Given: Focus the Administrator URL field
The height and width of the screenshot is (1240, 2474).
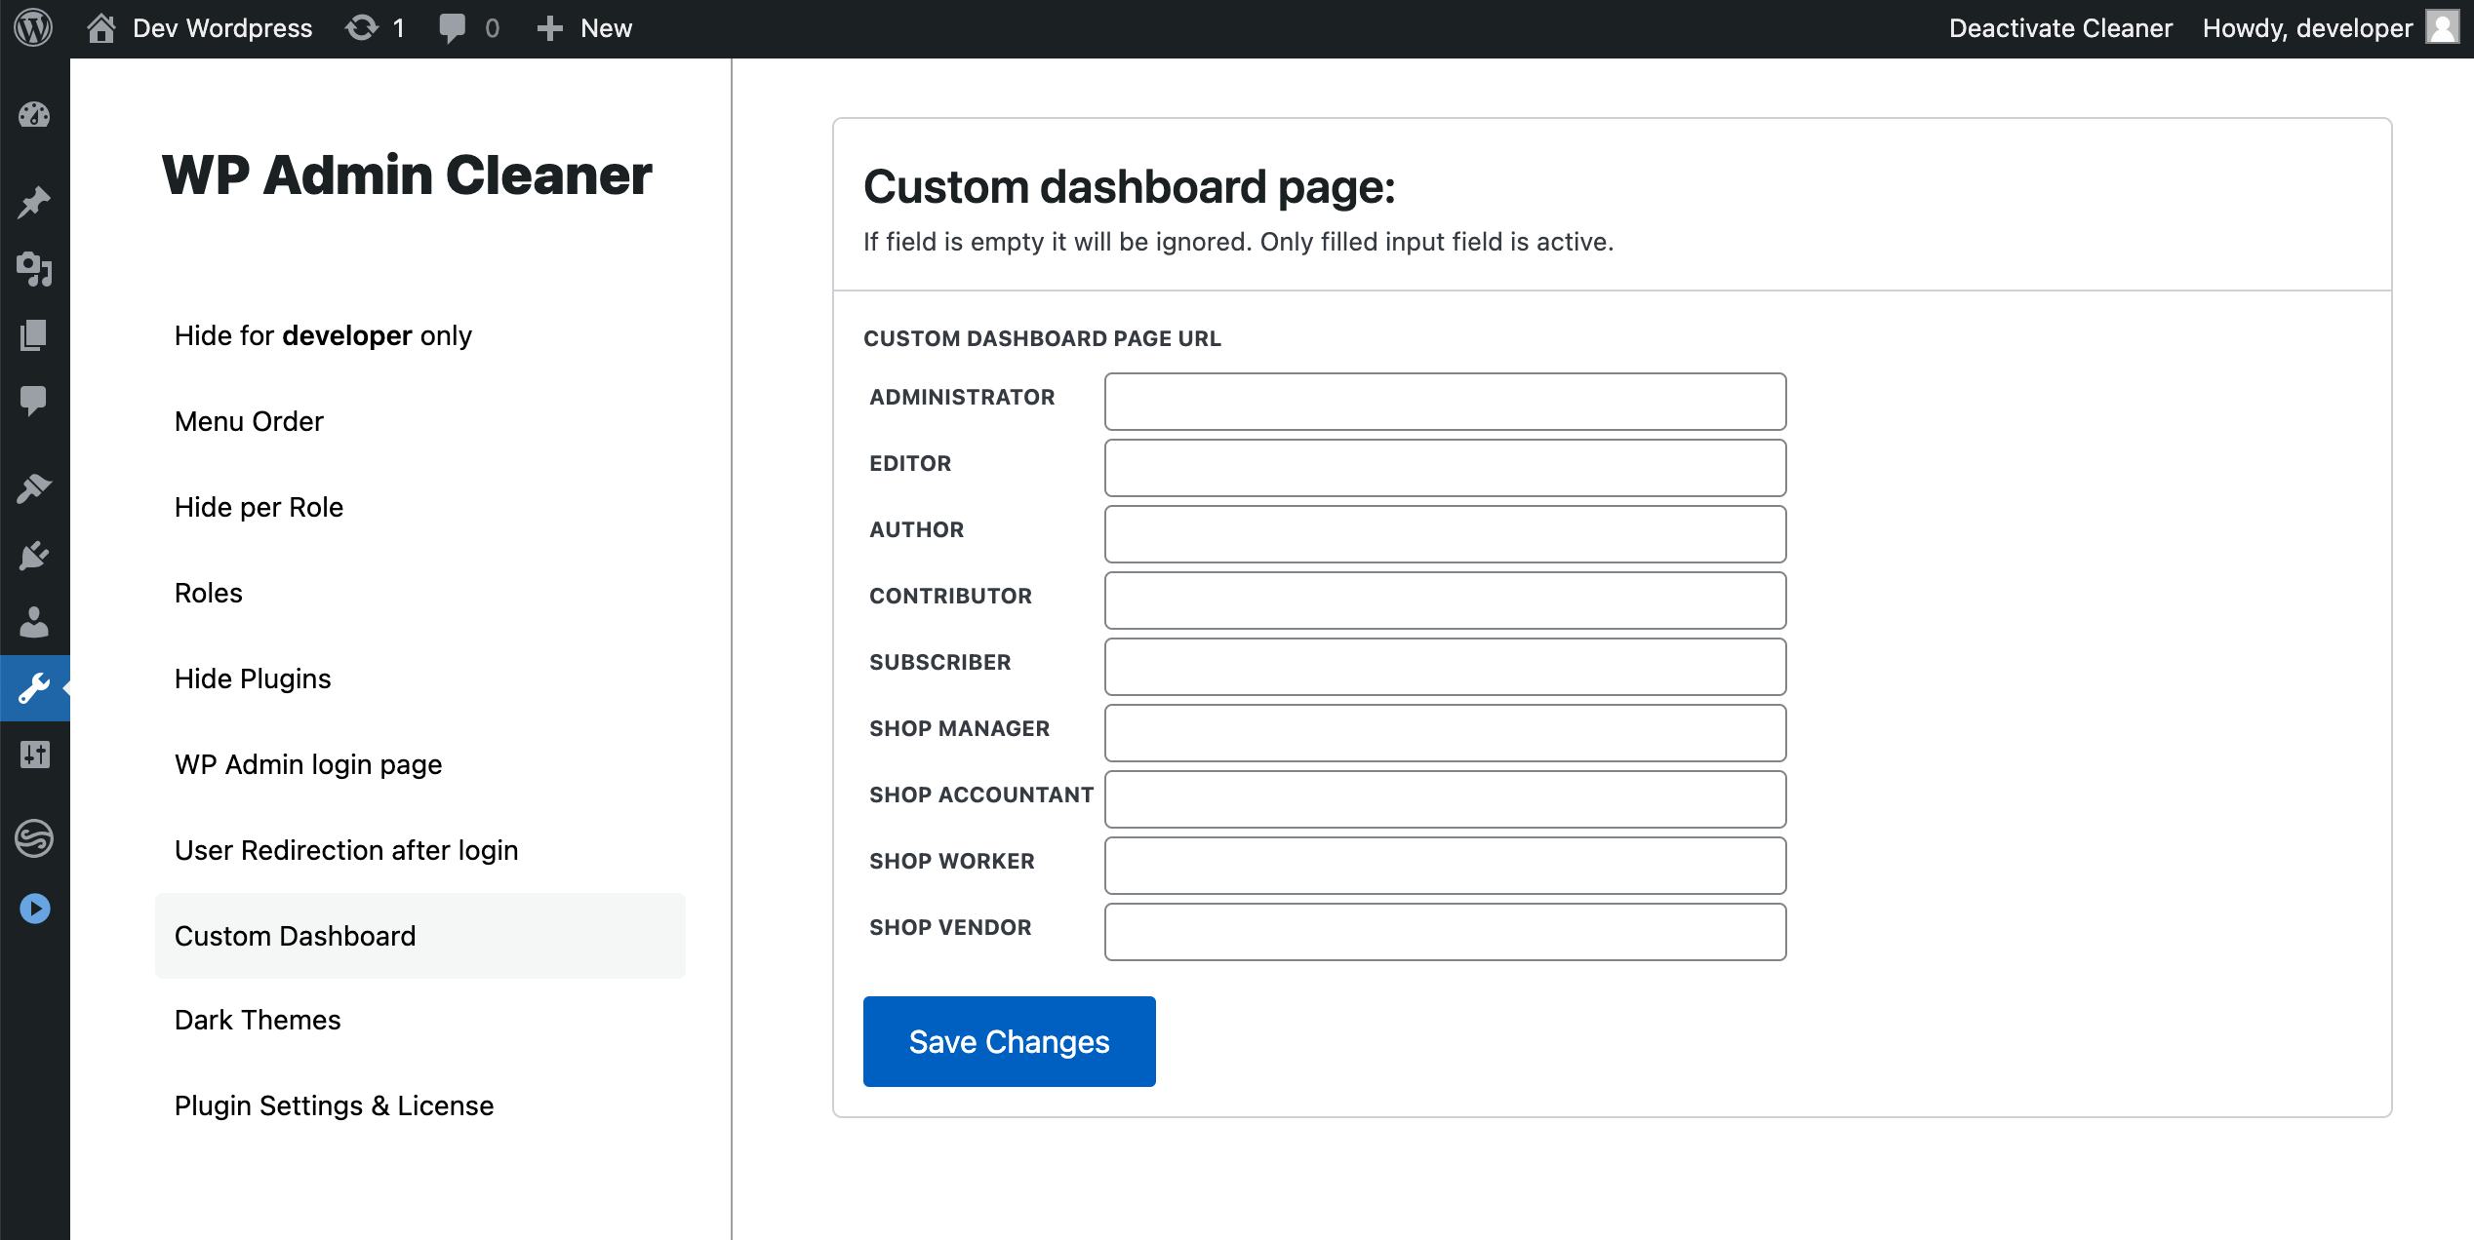Looking at the screenshot, I should click(1445, 402).
